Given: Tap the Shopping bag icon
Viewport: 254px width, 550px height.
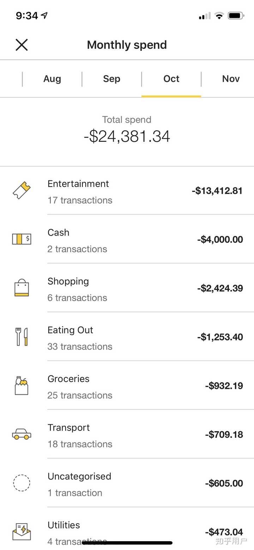Looking at the screenshot, I should pyautogui.click(x=22, y=288).
